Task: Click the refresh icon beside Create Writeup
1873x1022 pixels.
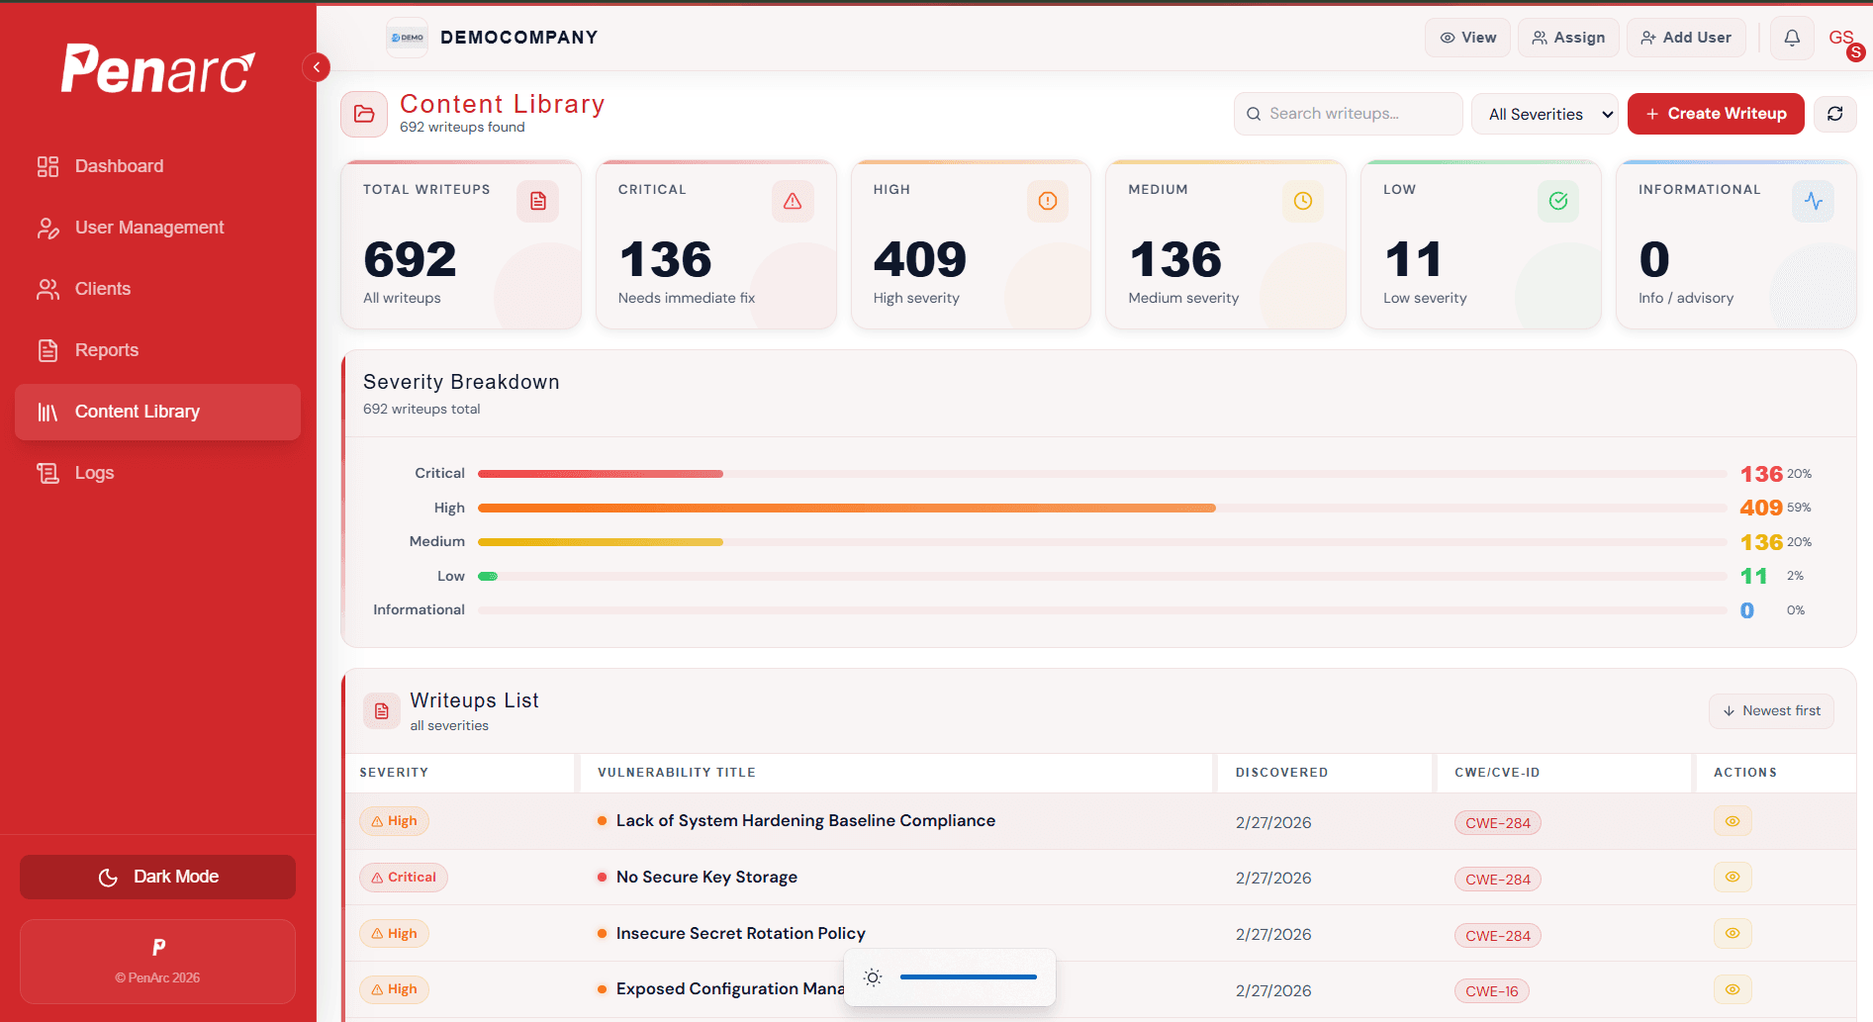Action: [x=1835, y=113]
